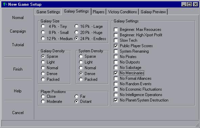
Task: Uncheck Public Player Scores
Action: pyautogui.click(x=133, y=46)
